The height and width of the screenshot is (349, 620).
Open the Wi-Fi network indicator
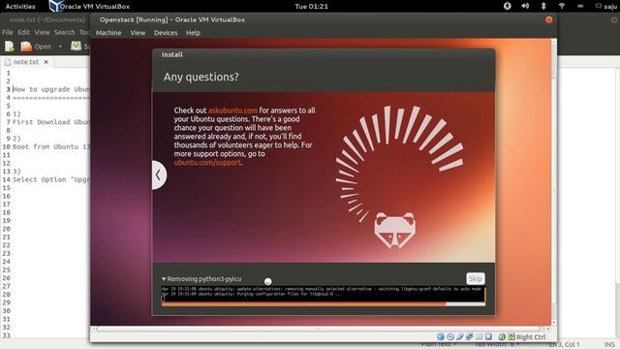pos(562,6)
